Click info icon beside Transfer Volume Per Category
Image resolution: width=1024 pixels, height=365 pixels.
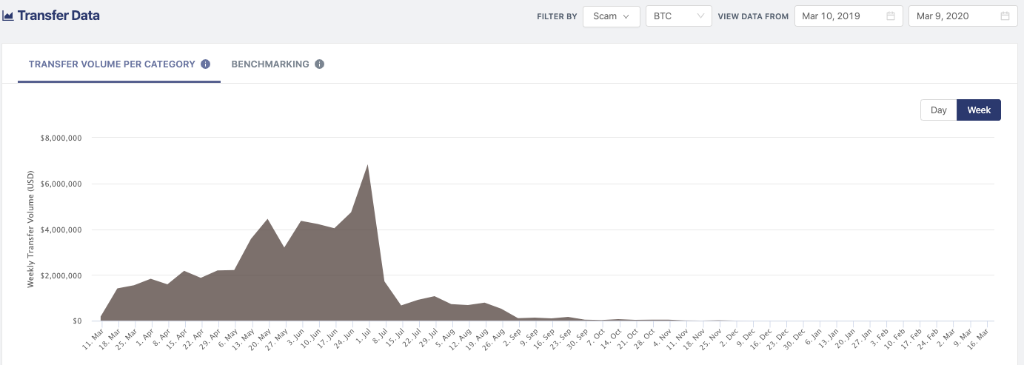pyautogui.click(x=206, y=64)
